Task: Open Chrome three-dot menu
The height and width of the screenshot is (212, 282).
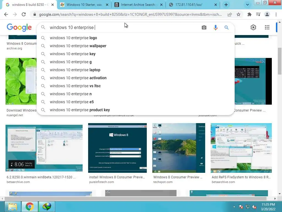Action: click(276, 14)
